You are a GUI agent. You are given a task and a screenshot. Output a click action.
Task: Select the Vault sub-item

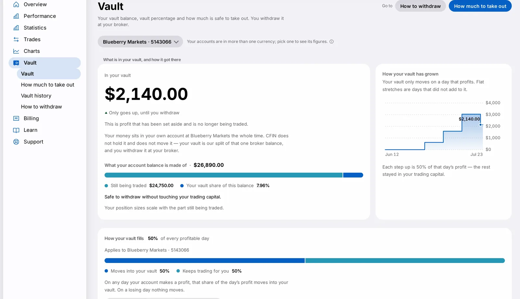49,74
